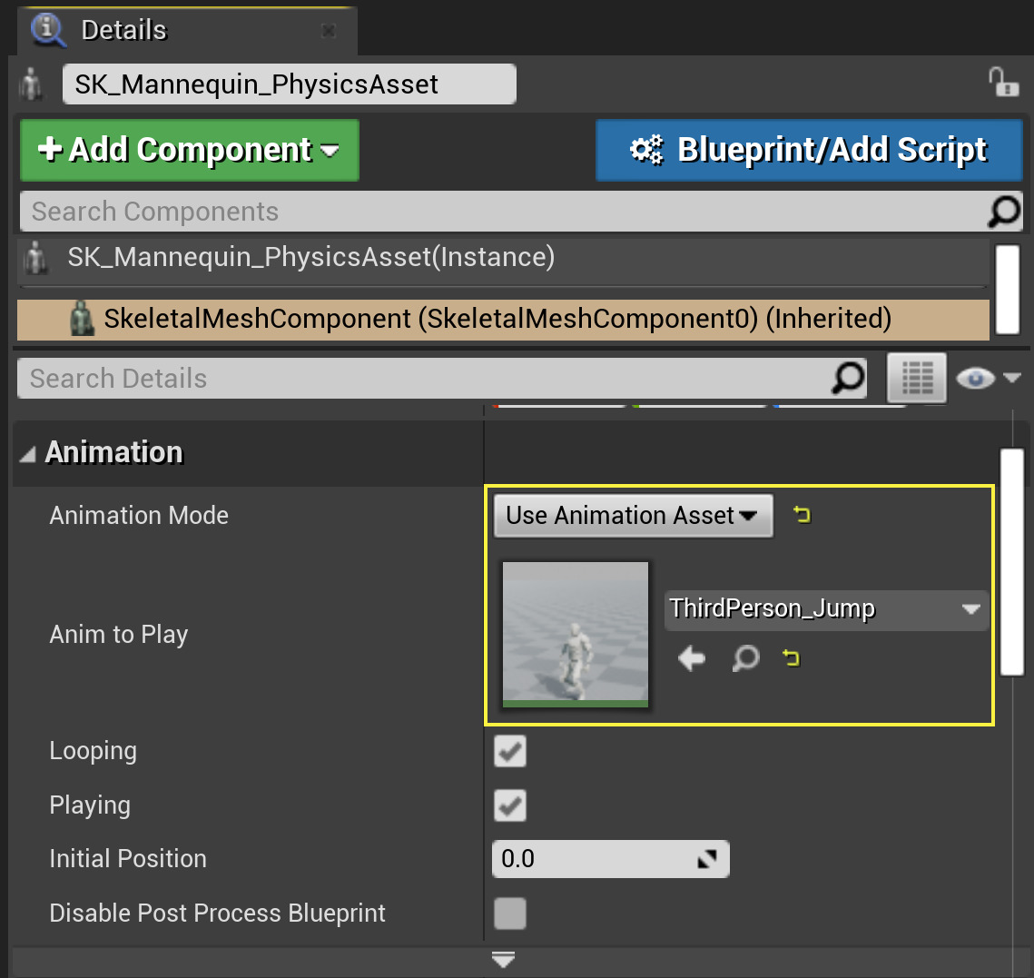Click the Add Component button

[x=190, y=150]
